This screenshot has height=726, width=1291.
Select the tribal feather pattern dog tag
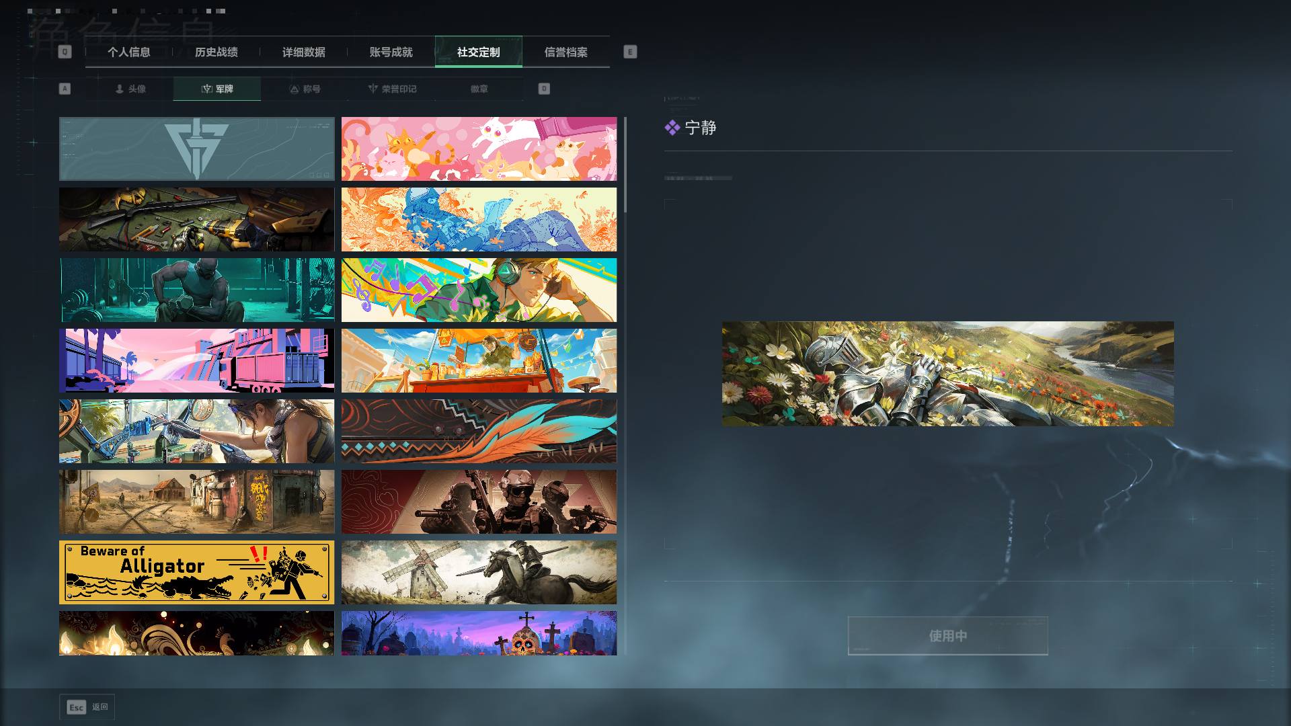(x=479, y=432)
